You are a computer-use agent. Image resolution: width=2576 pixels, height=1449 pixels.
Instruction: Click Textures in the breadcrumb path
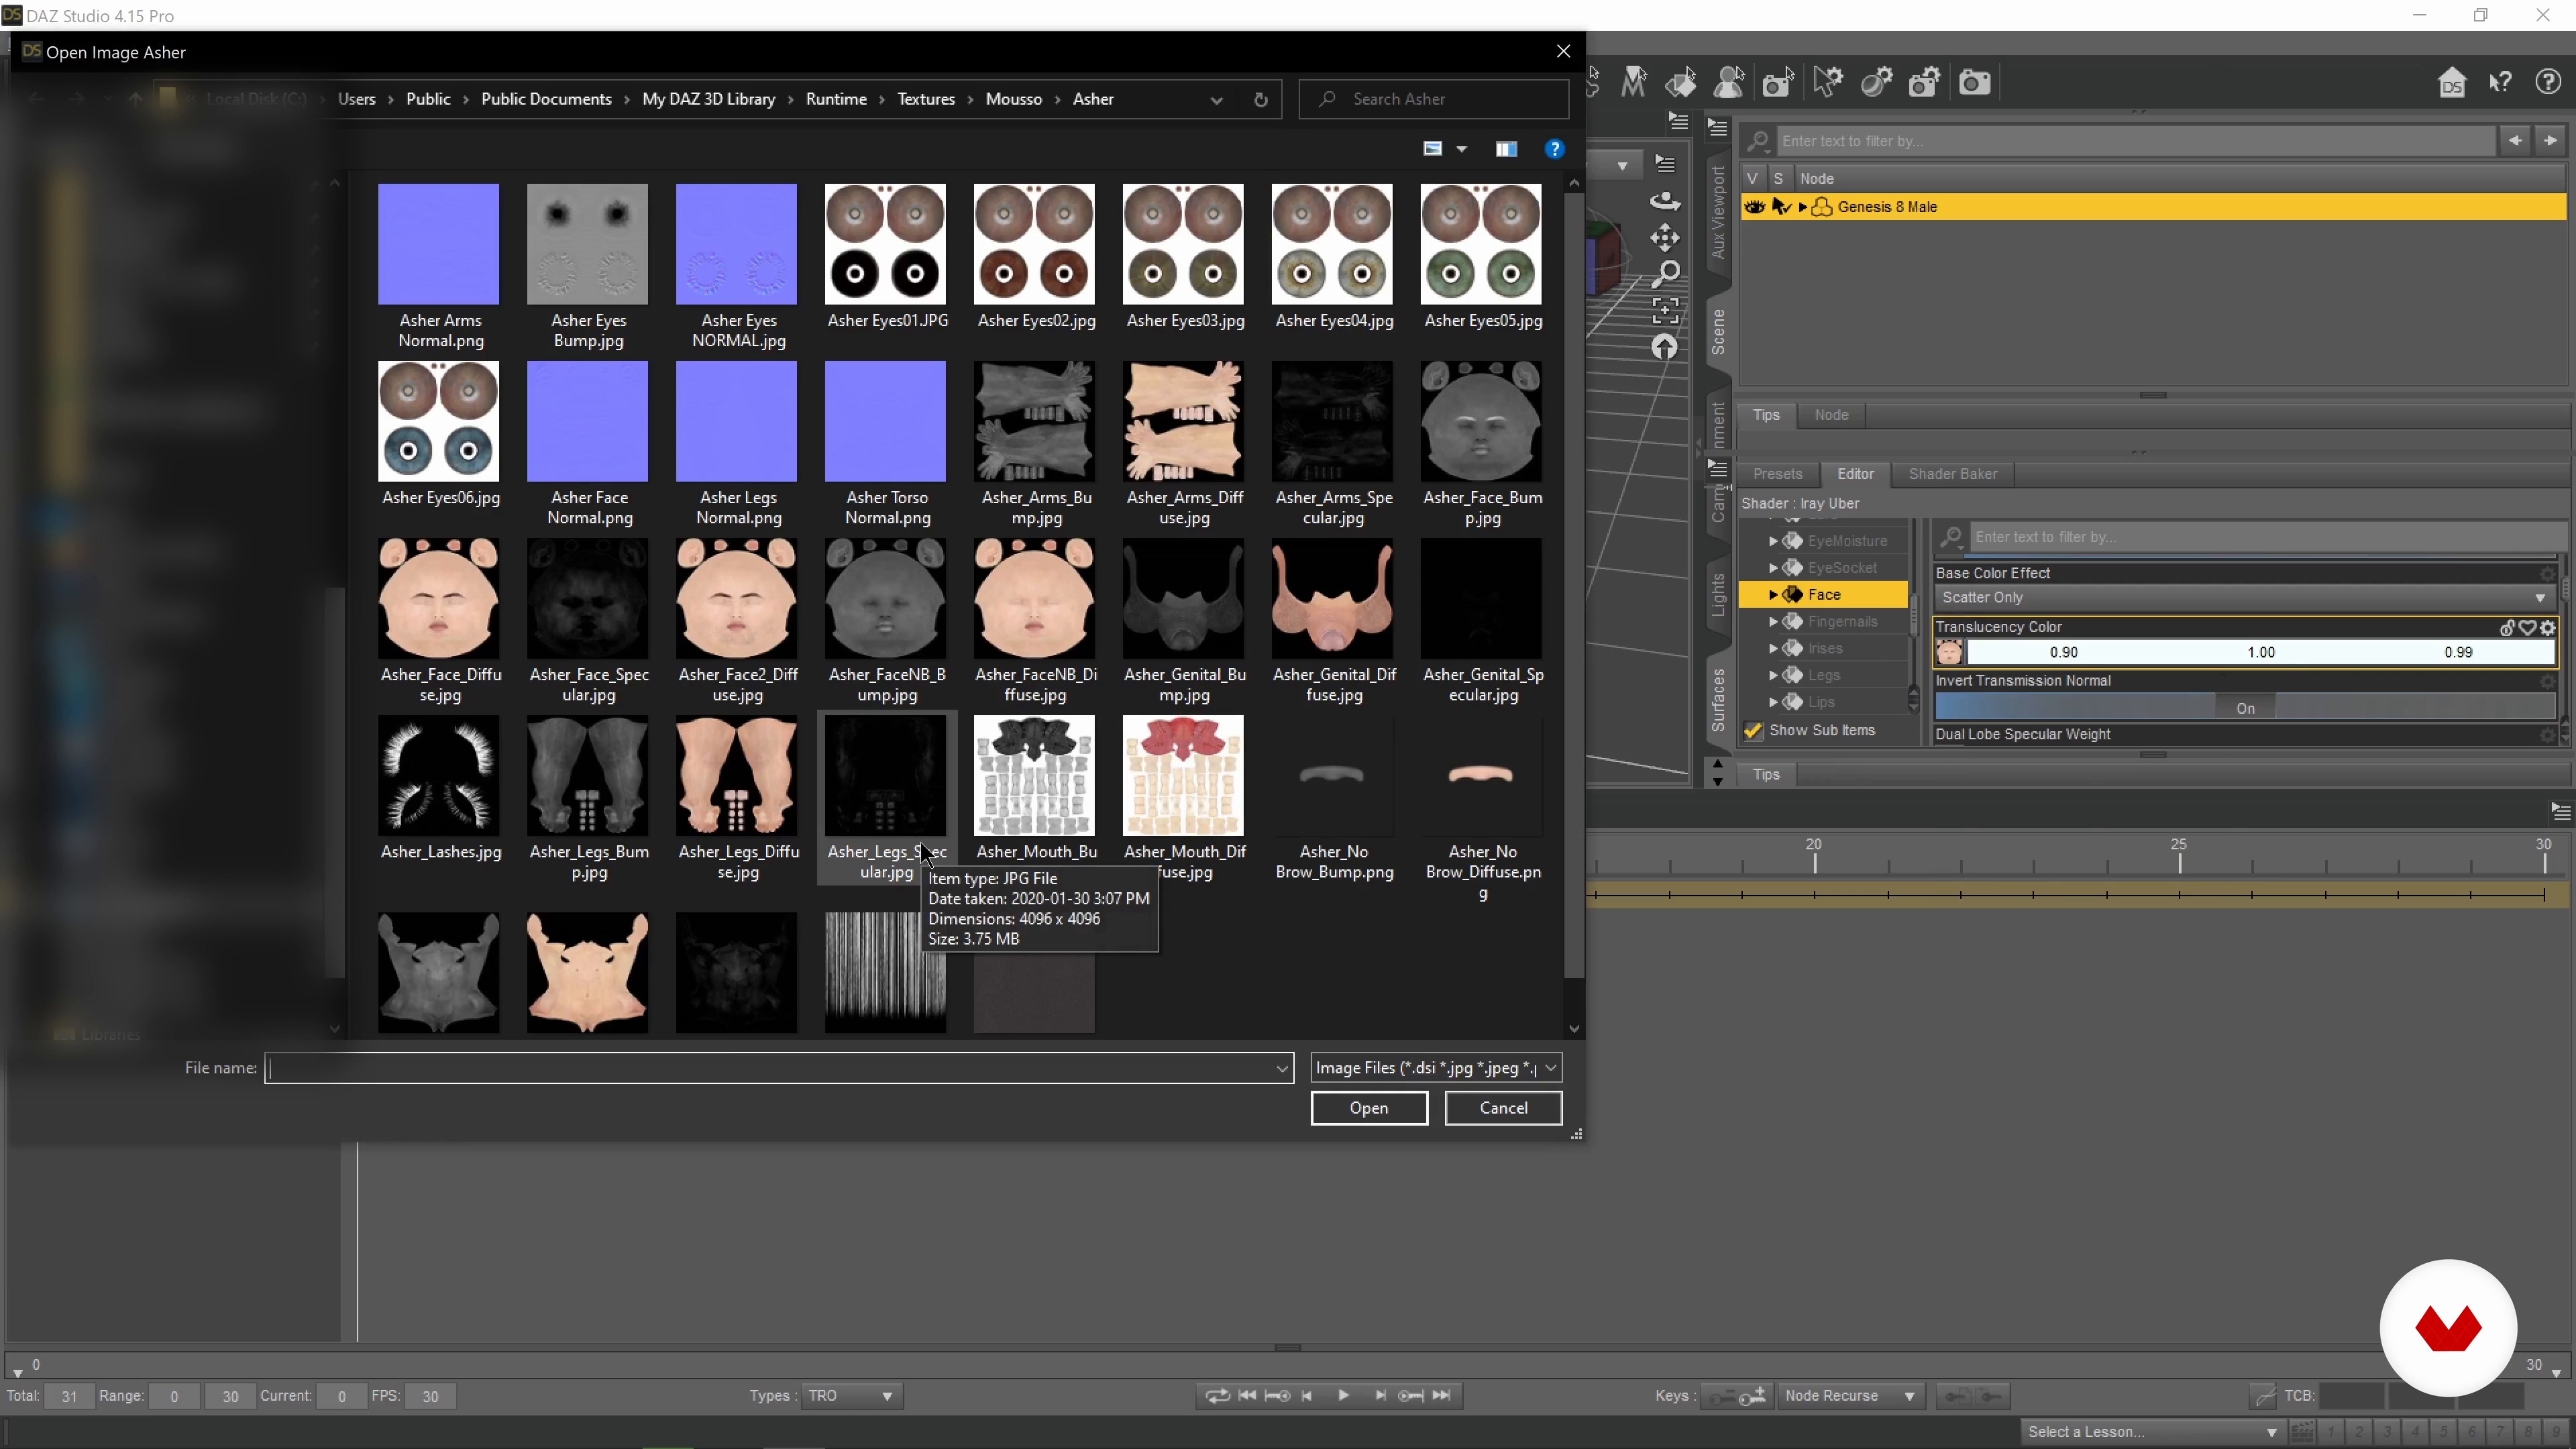point(926,99)
